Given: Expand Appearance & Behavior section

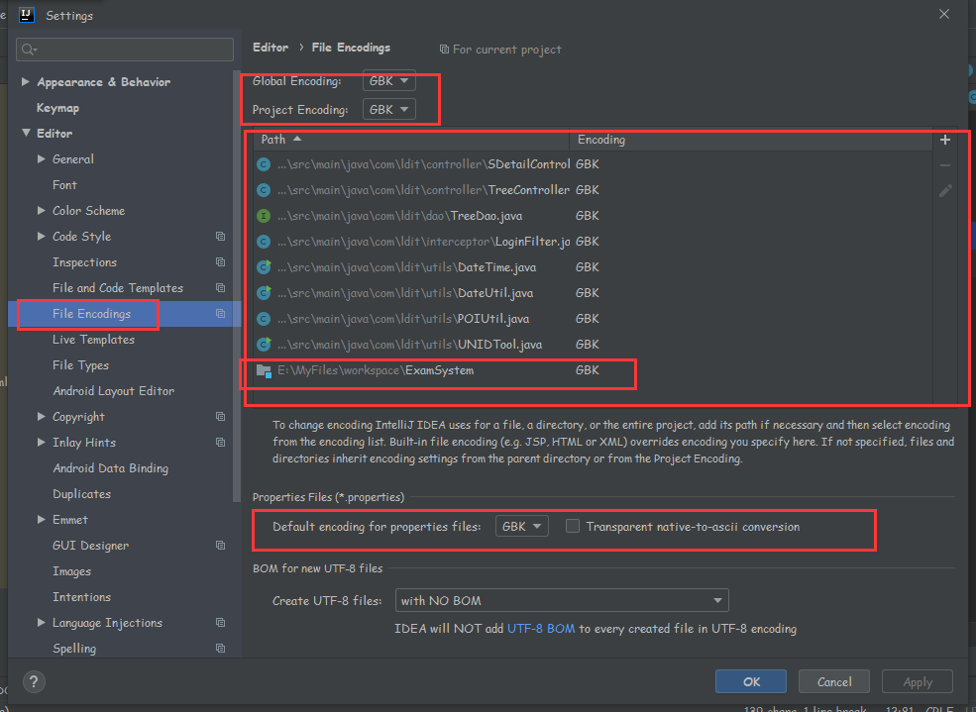Looking at the screenshot, I should [26, 81].
